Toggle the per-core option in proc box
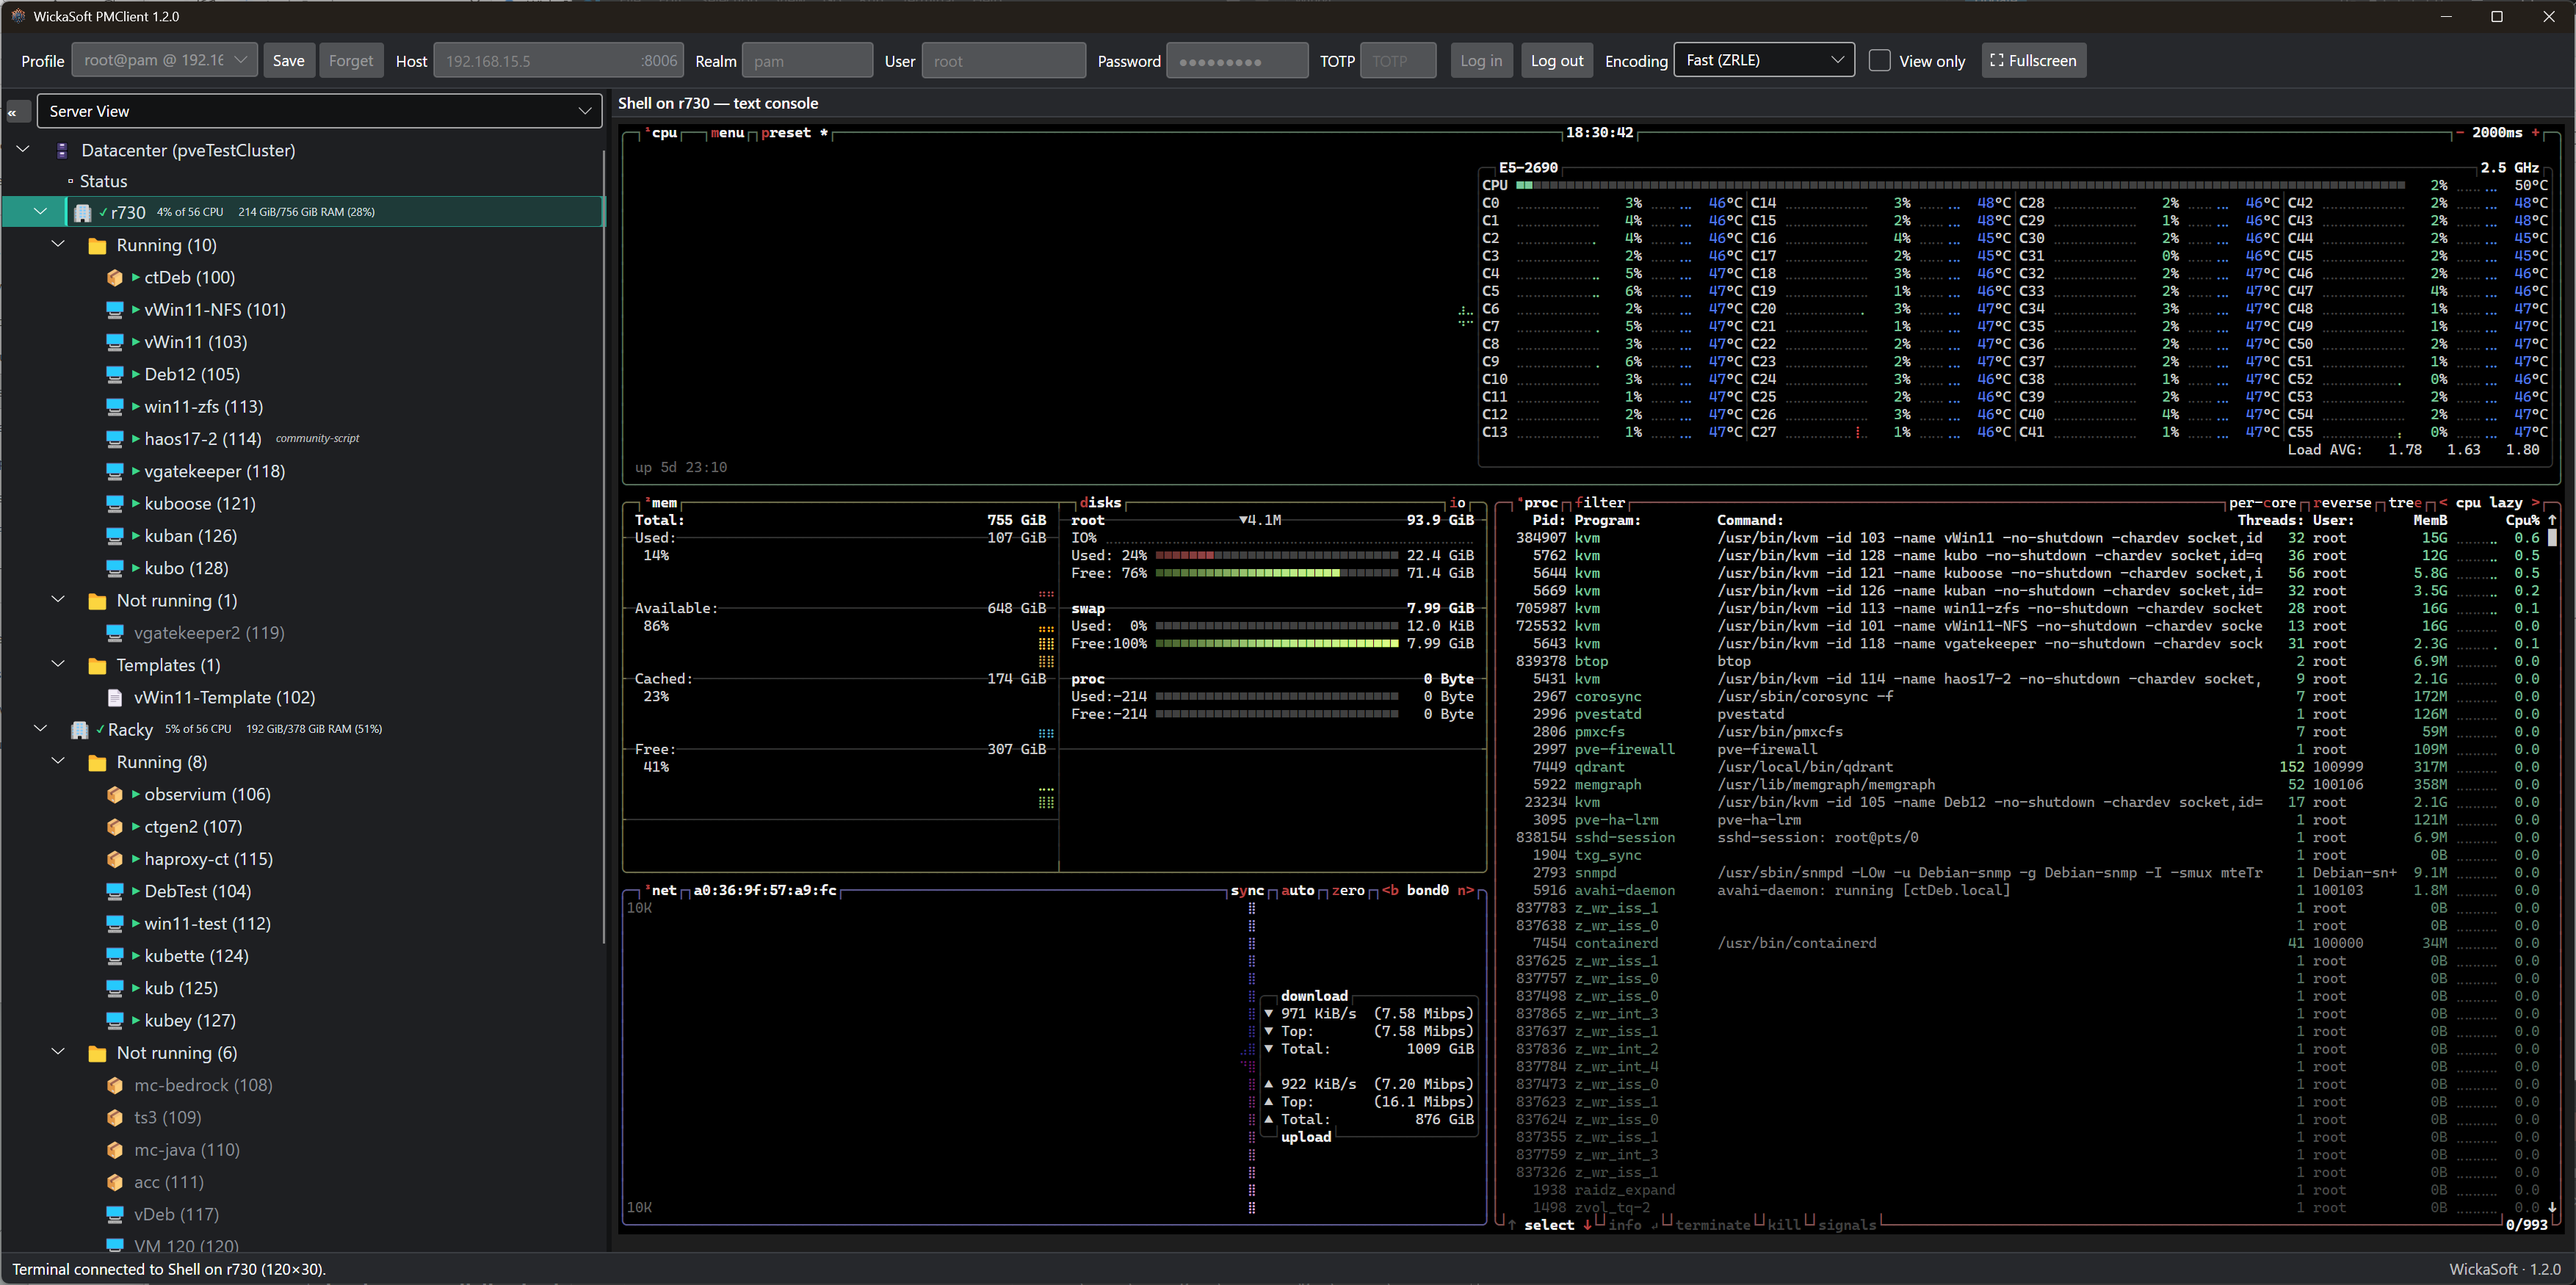This screenshot has width=2576, height=1285. [x=2262, y=503]
